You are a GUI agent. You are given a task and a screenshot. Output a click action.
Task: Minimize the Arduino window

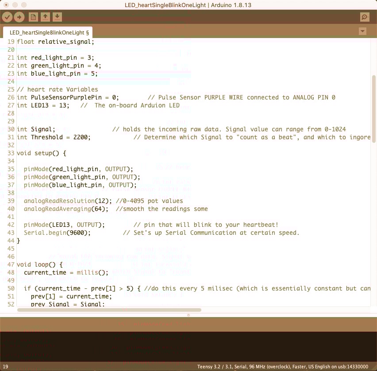point(15,4)
